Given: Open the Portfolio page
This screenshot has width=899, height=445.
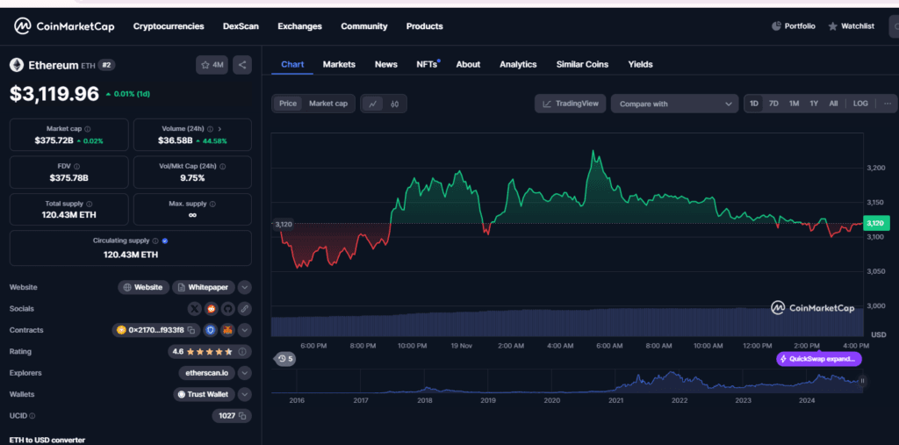Looking at the screenshot, I should click(x=794, y=25).
